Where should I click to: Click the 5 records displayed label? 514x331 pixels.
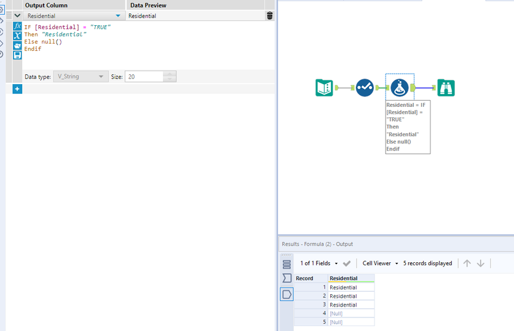[x=427, y=263]
